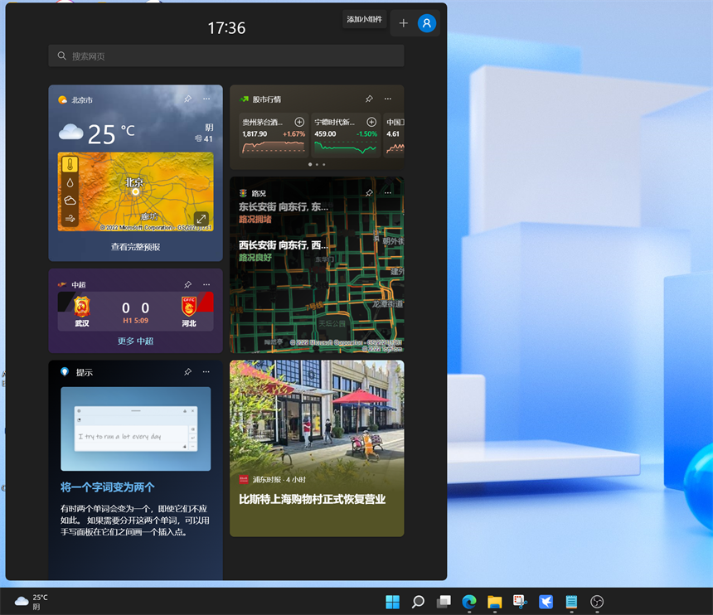Open more options for 提示 tips widget
The width and height of the screenshot is (713, 615).
(206, 373)
